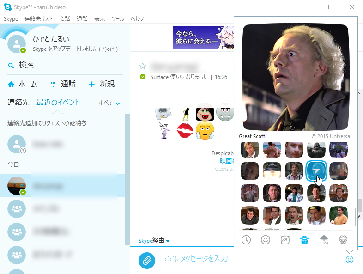The width and height of the screenshot is (363, 274).
Task: Open the Skype menu
Action: (x=11, y=19)
